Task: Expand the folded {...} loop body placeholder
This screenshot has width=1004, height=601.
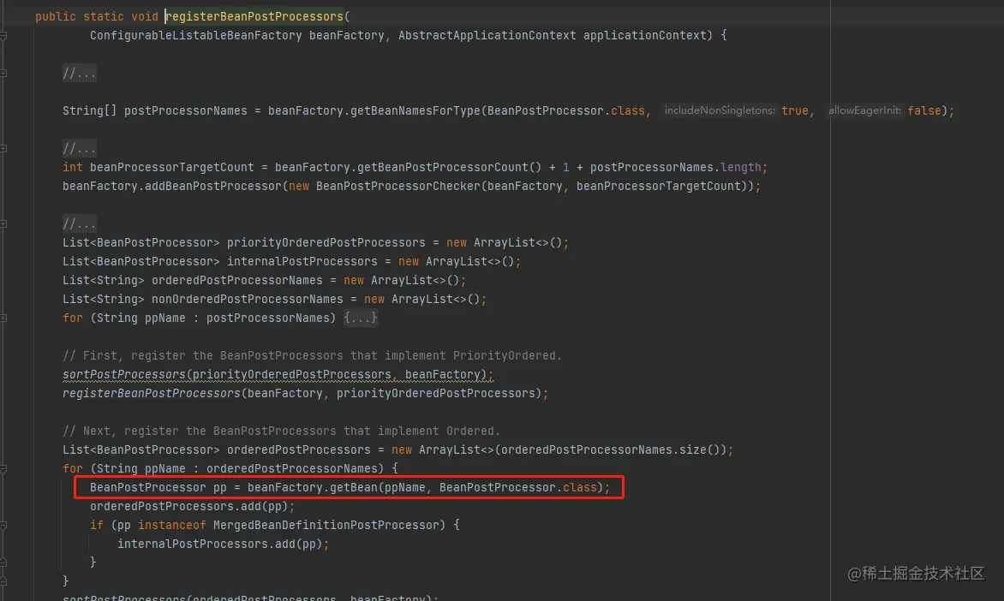Action: pyautogui.click(x=361, y=318)
